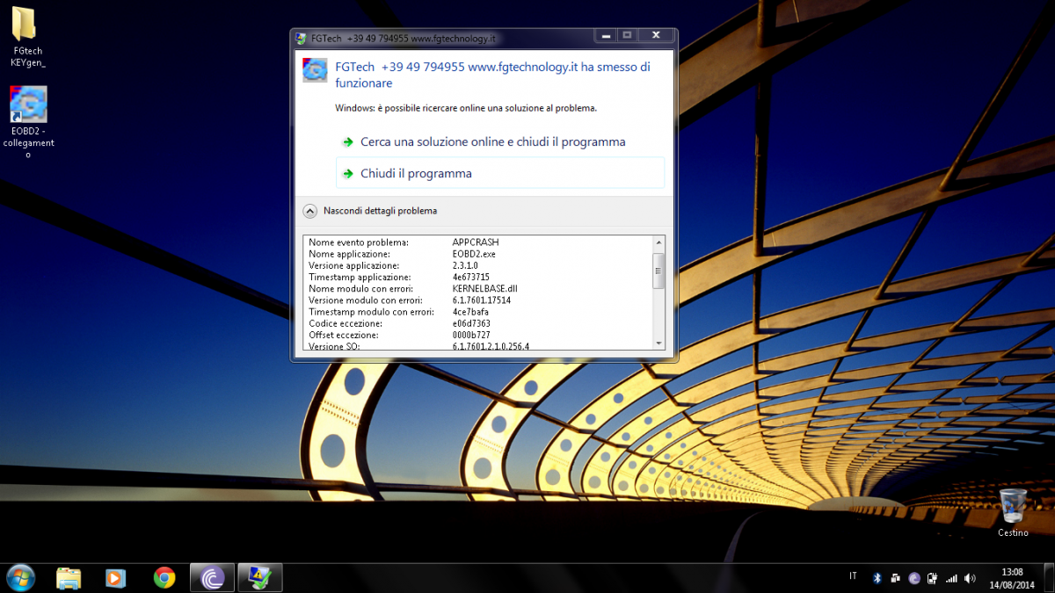
Task: Click the dialog title bar window icon
Action: (x=302, y=39)
